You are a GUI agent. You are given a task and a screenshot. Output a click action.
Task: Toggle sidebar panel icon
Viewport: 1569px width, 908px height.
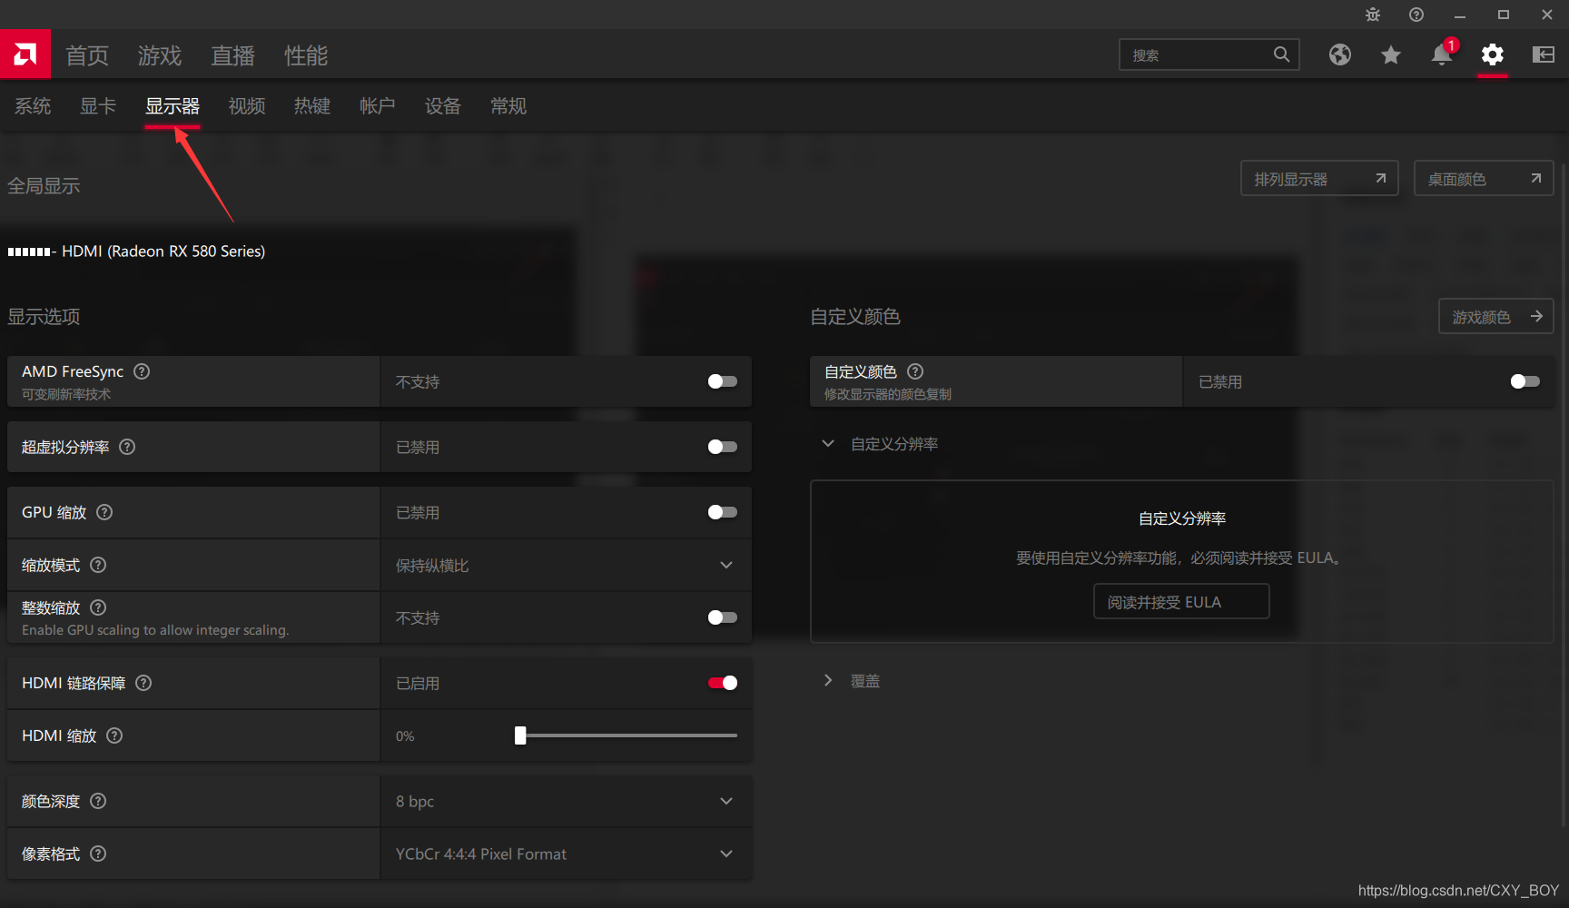(1544, 55)
